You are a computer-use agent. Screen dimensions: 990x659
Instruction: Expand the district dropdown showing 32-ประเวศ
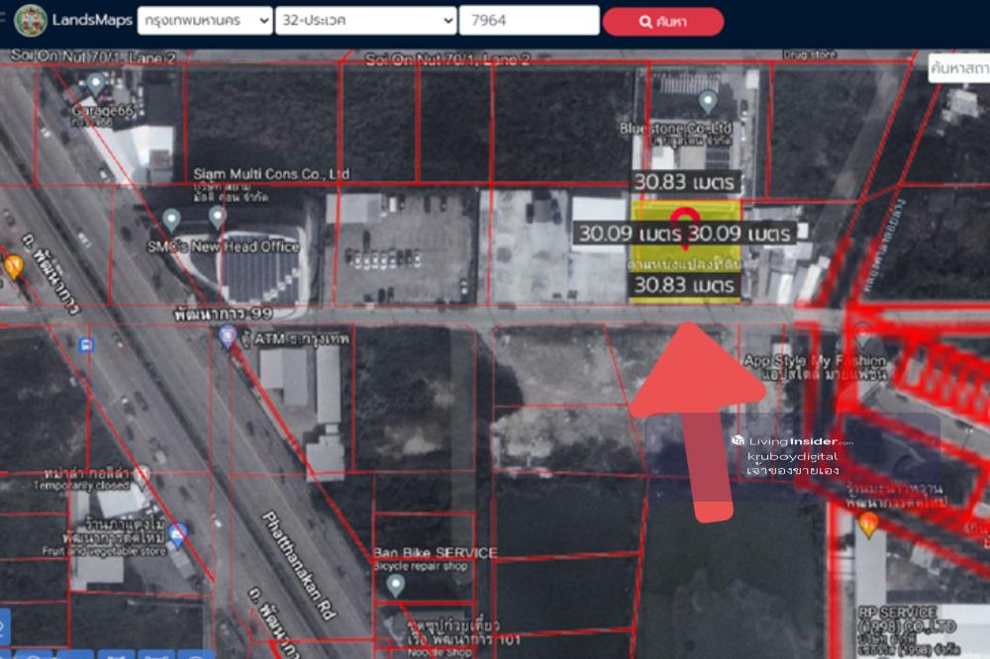coord(365,21)
